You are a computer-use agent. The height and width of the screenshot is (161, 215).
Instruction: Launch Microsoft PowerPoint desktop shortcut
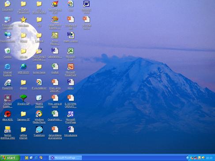point(71,67)
